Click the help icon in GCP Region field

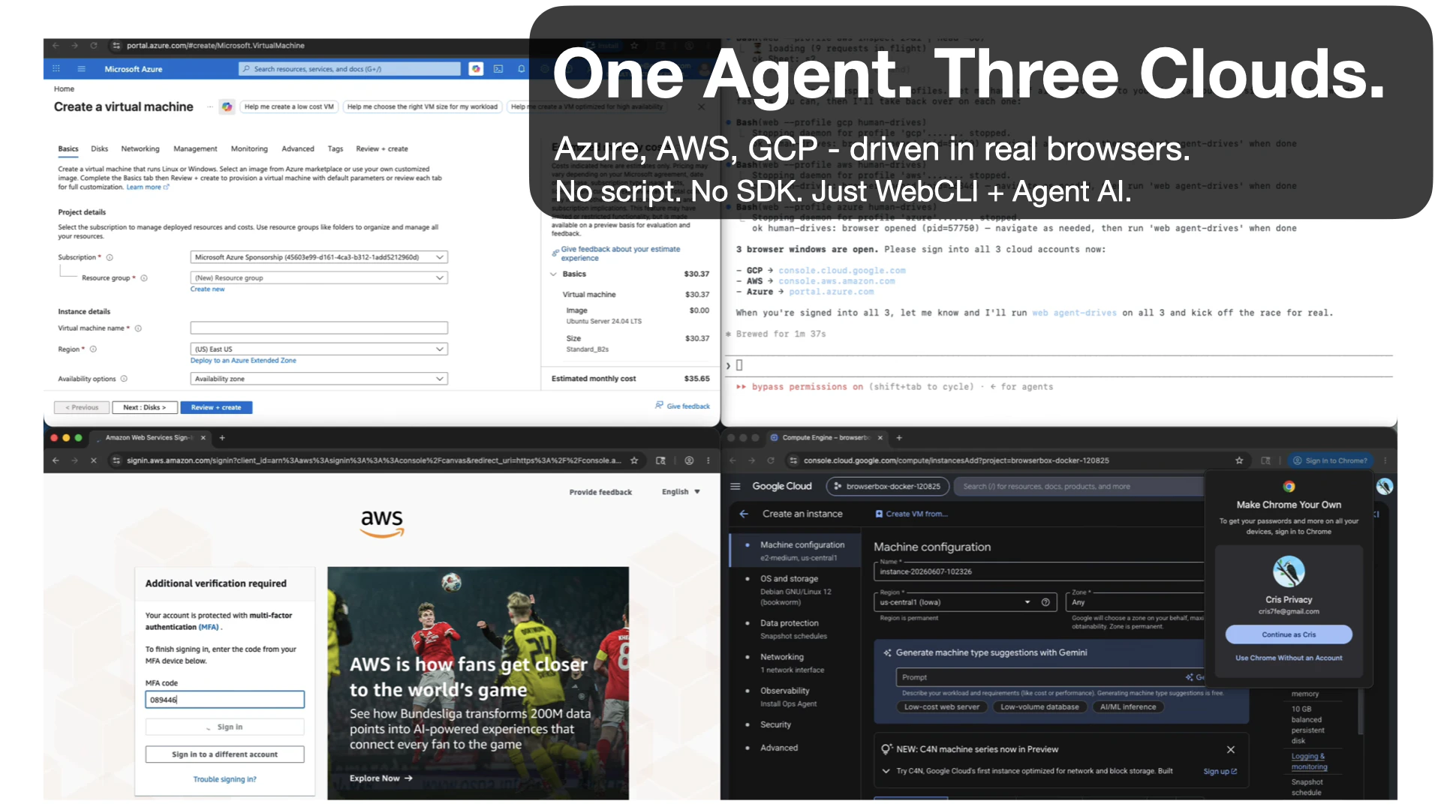pos(1045,602)
